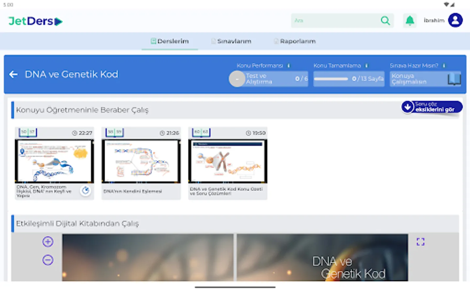The height and width of the screenshot is (293, 470).
Task: Play the DNA'nın Kendini Eşlemesi video
Action: coord(141,161)
